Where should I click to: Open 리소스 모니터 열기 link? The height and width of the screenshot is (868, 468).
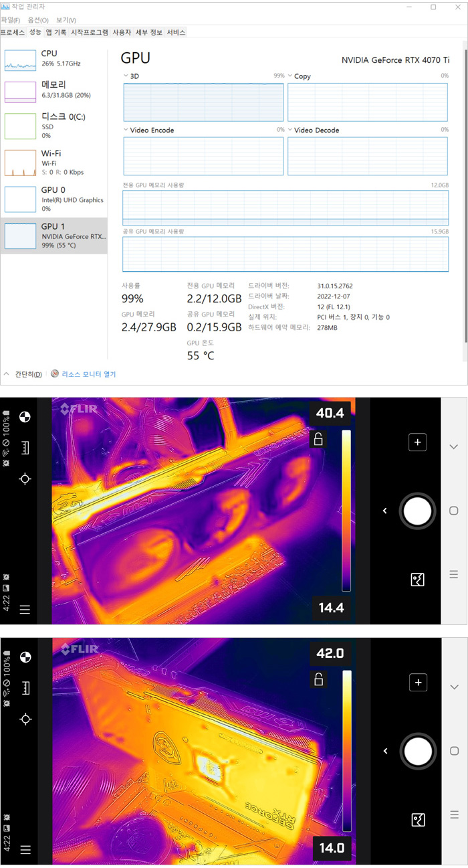click(89, 374)
